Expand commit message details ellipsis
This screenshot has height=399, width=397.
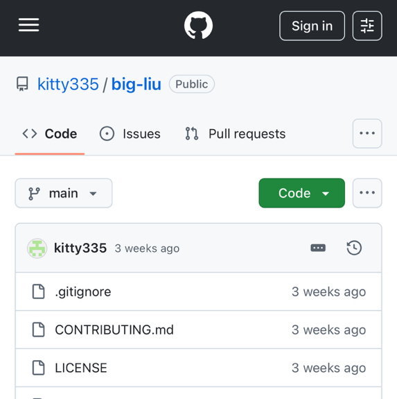coord(318,248)
